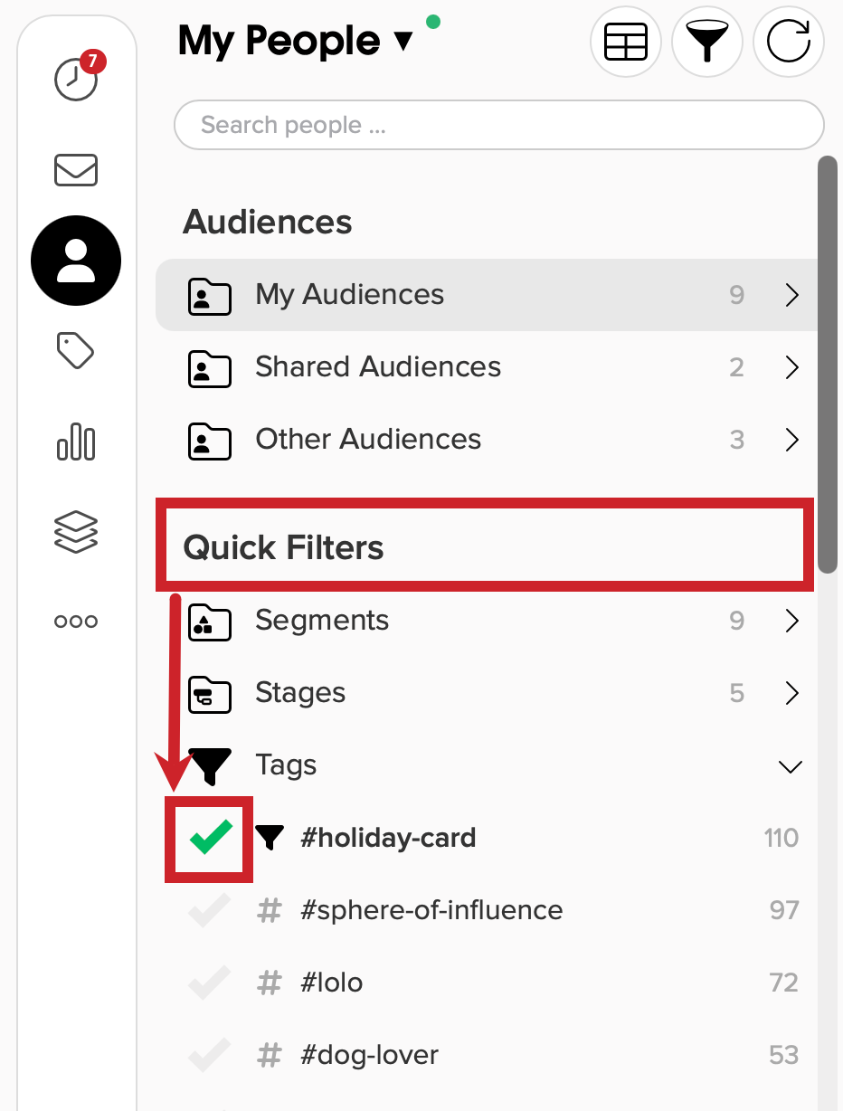This screenshot has width=843, height=1111.
Task: Open the analytics bar chart icon
Action: coord(76,442)
